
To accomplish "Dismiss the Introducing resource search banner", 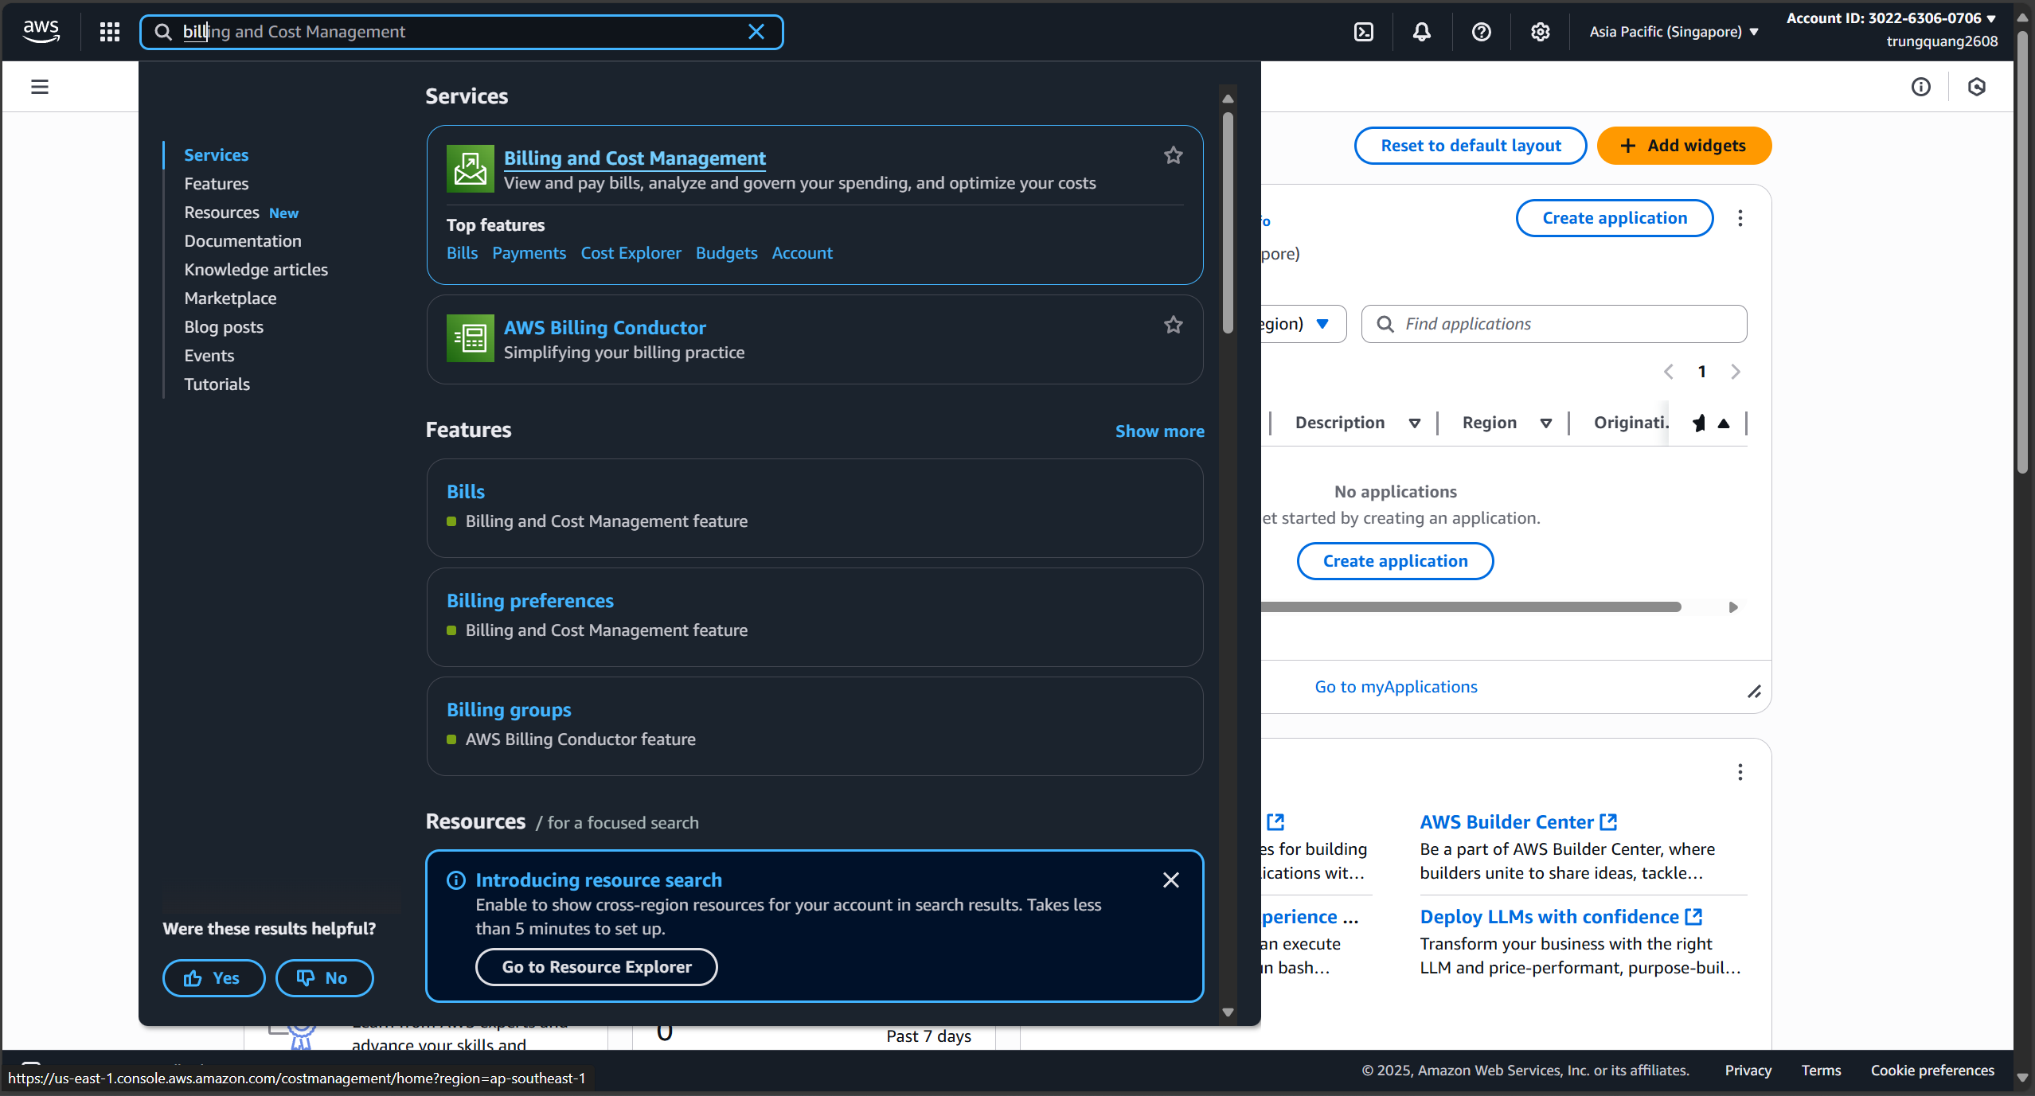I will [1170, 880].
